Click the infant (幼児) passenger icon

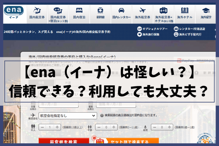pyautogui.click(x=145, y=127)
